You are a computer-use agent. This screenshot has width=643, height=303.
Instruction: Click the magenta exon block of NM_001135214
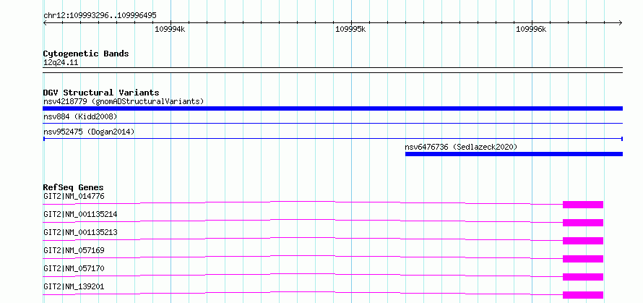tap(583, 223)
